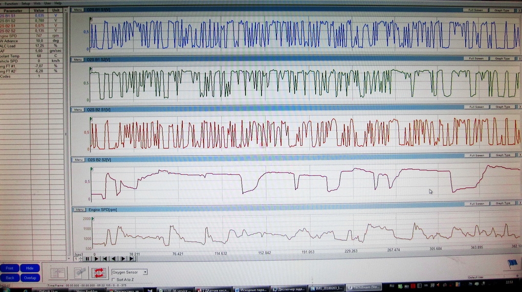Click Engine SPD graph start marker
The image size is (522, 292).
[93, 219]
